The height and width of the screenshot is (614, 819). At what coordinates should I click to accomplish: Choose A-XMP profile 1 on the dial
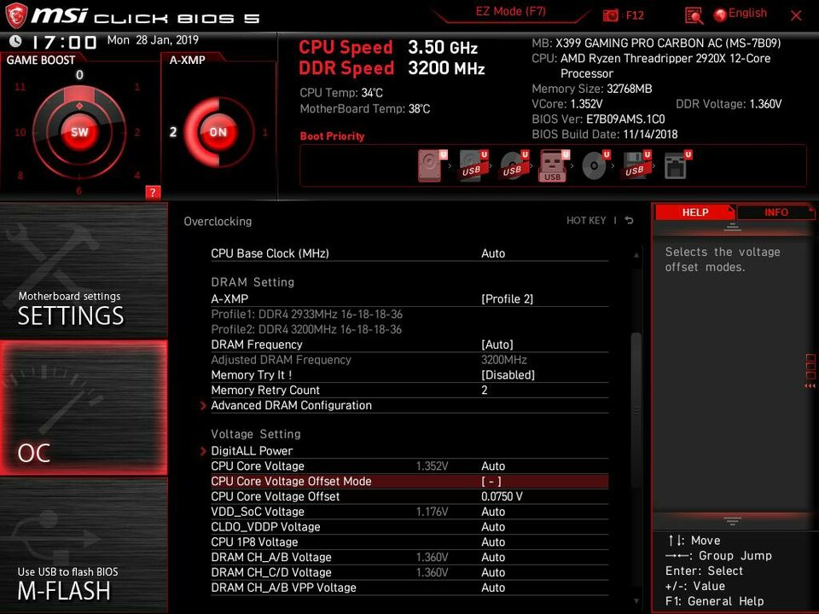264,133
